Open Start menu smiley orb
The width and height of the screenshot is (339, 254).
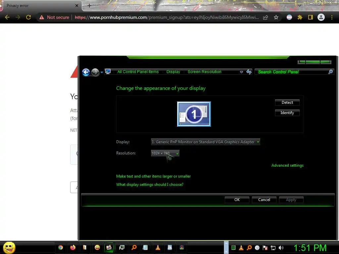coord(9,248)
